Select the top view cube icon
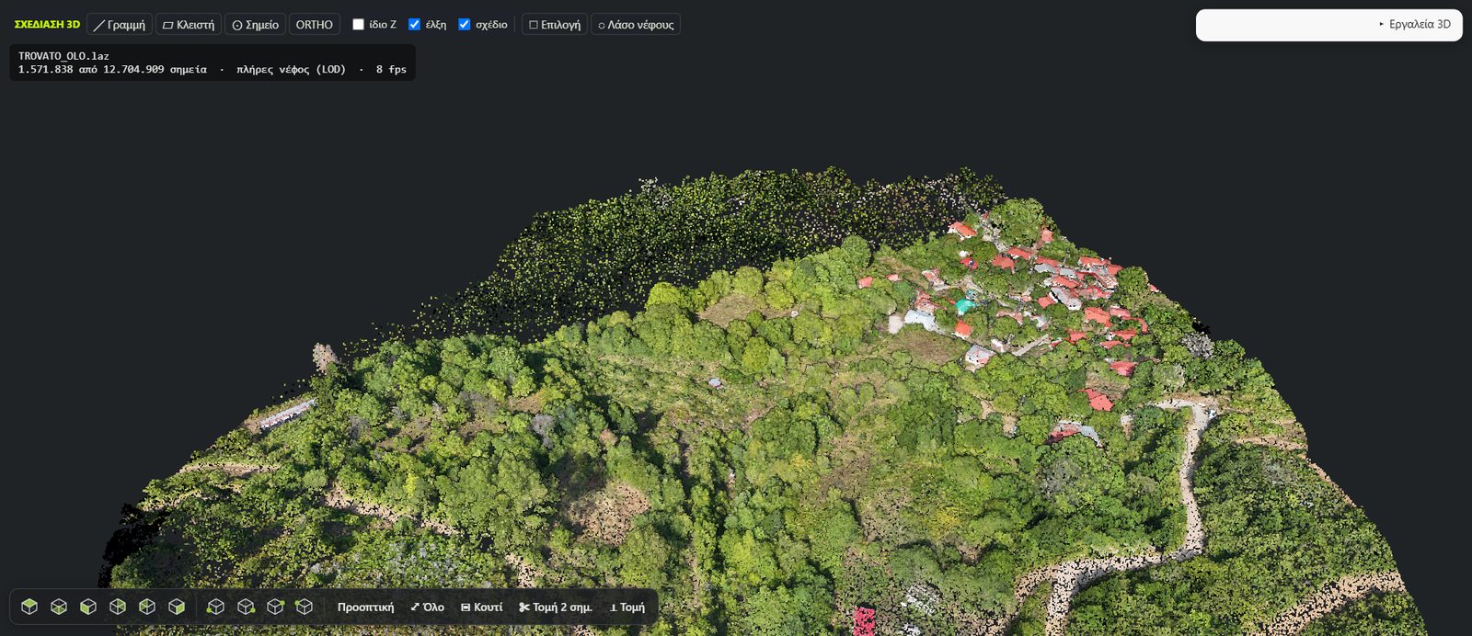Viewport: 1472px width, 636px height. click(x=29, y=607)
